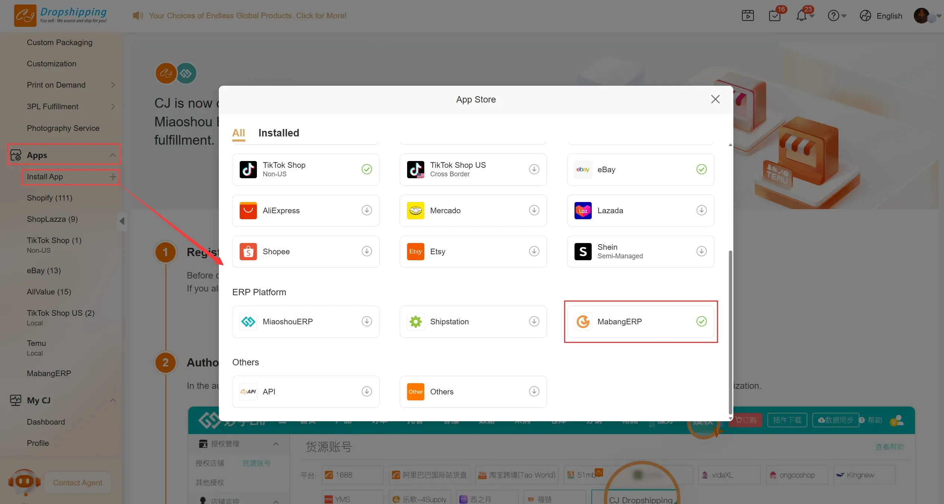Toggle the MabangERP installed checkmark

pos(701,321)
